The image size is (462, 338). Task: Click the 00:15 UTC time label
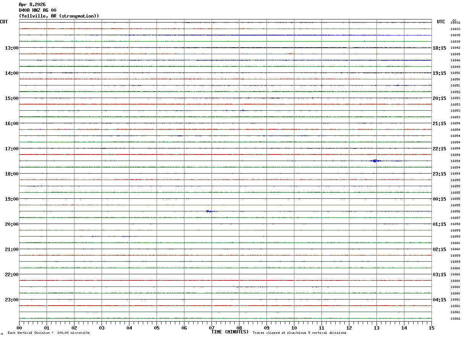(x=439, y=199)
